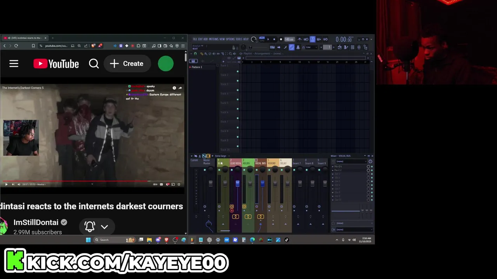Open the mixer Extra large layout dropdown
This screenshot has height=279, width=497.
pyautogui.click(x=222, y=156)
